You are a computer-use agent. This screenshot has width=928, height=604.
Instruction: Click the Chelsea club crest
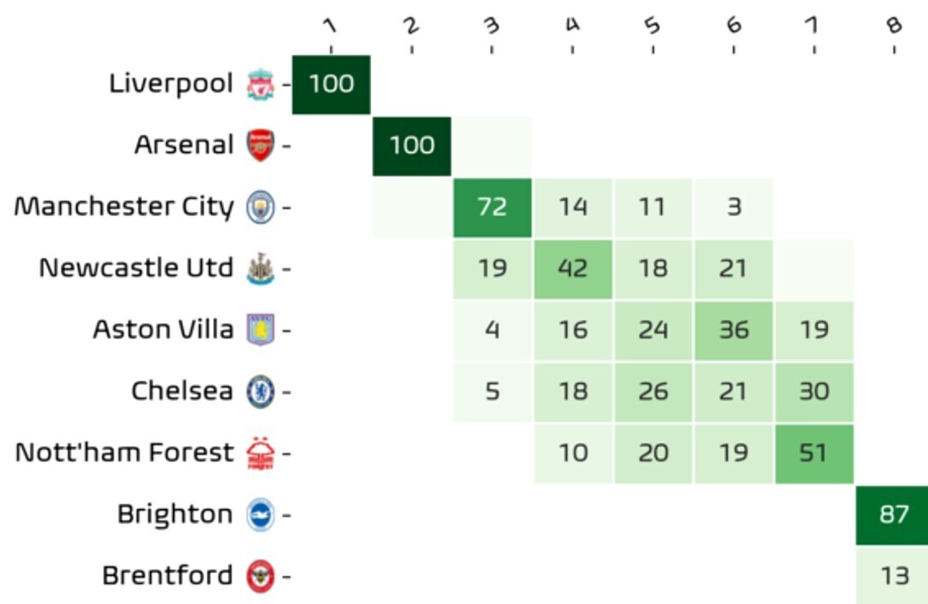(x=260, y=392)
